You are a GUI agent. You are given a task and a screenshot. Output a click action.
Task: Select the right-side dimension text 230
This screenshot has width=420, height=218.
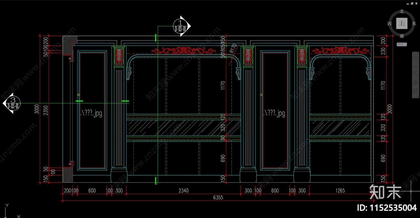(383, 51)
